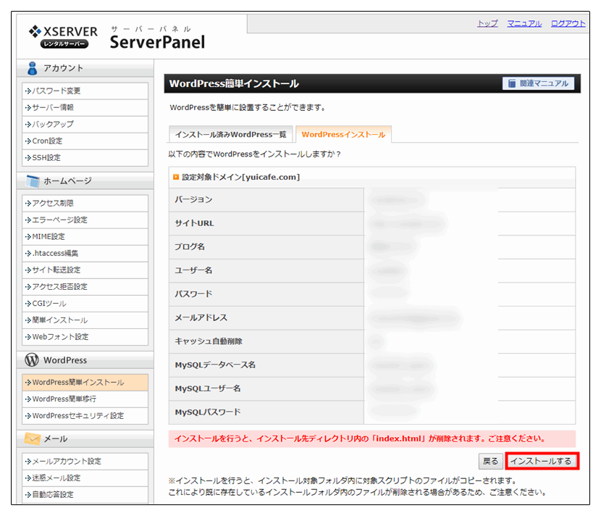The image size is (601, 516).
Task: Open MIME設定 in the sidebar
Action: click(85, 237)
